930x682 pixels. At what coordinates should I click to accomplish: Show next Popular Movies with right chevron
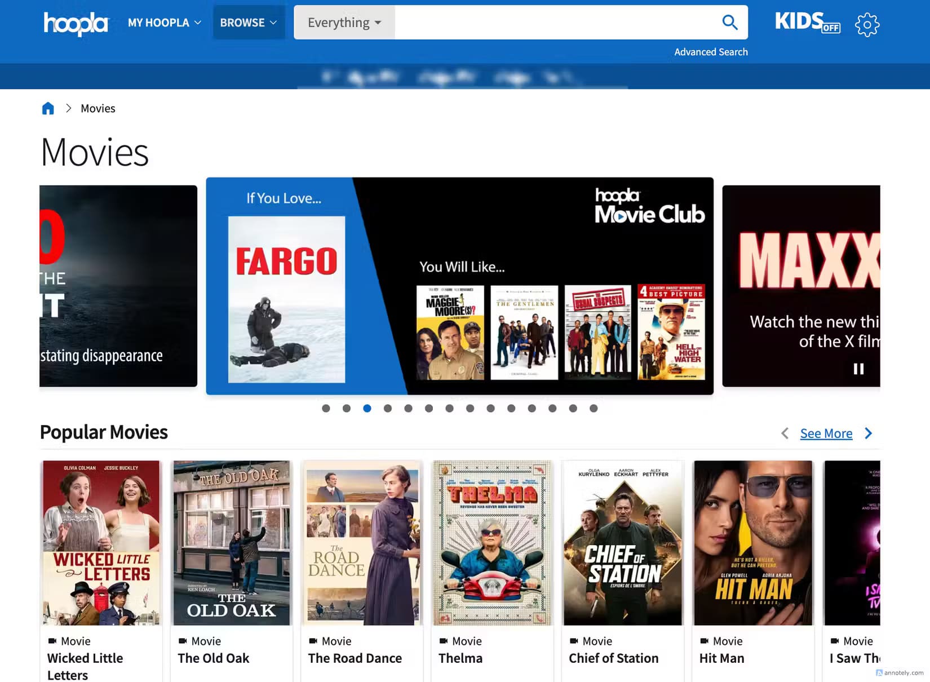(x=869, y=433)
